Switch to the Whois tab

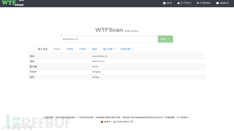click(x=57, y=49)
